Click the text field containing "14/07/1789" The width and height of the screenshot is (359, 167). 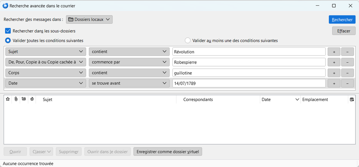click(x=249, y=83)
